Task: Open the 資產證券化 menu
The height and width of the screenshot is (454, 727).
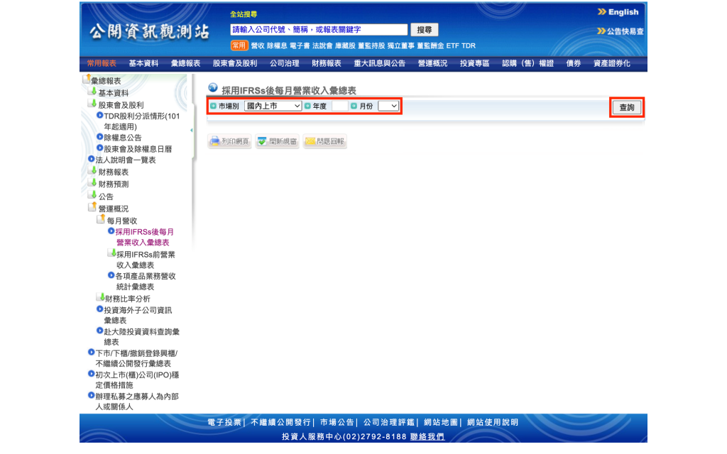Action: coord(612,63)
